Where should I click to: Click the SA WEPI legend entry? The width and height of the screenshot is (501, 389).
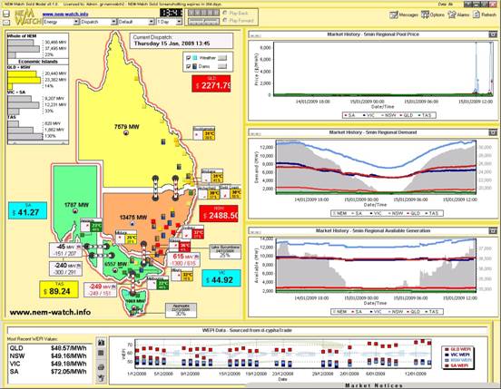pos(457,365)
